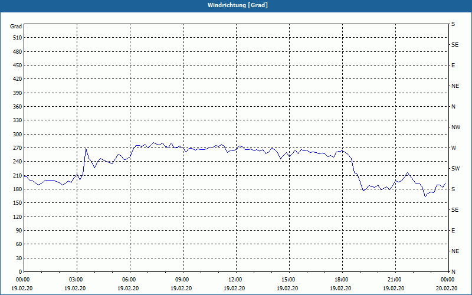The width and height of the screenshot is (472, 295).
Task: Click the 19.02.20 date under 03:00
Action: (75, 289)
